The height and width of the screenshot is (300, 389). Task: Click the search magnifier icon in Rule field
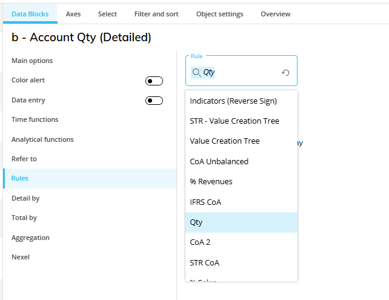click(x=196, y=72)
